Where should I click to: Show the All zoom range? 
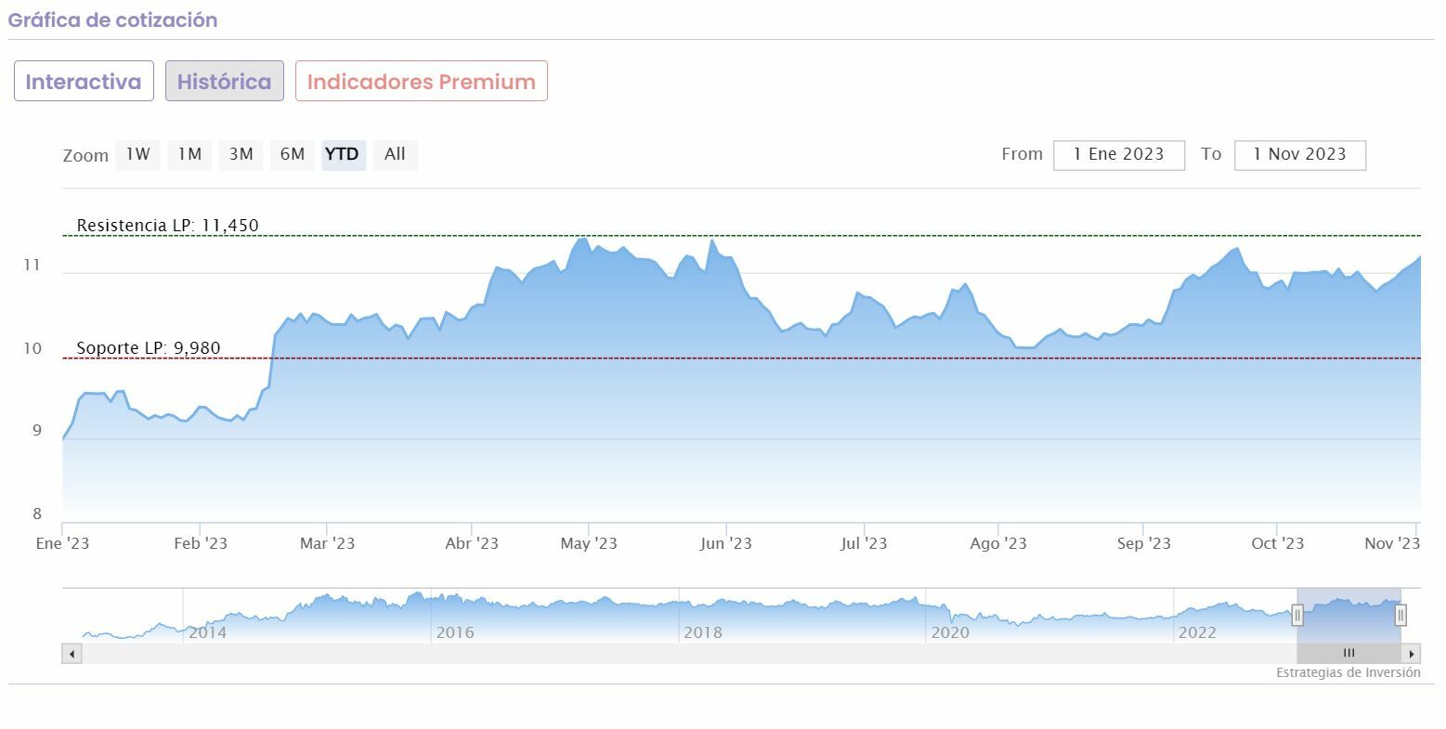(x=395, y=154)
